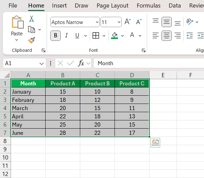This screenshot has height=178, width=204.
Task: Apply green fill color bucket
Action: [x=115, y=36]
